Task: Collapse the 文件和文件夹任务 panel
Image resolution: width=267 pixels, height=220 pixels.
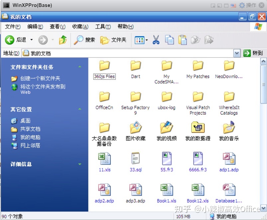Action: tap(80, 67)
